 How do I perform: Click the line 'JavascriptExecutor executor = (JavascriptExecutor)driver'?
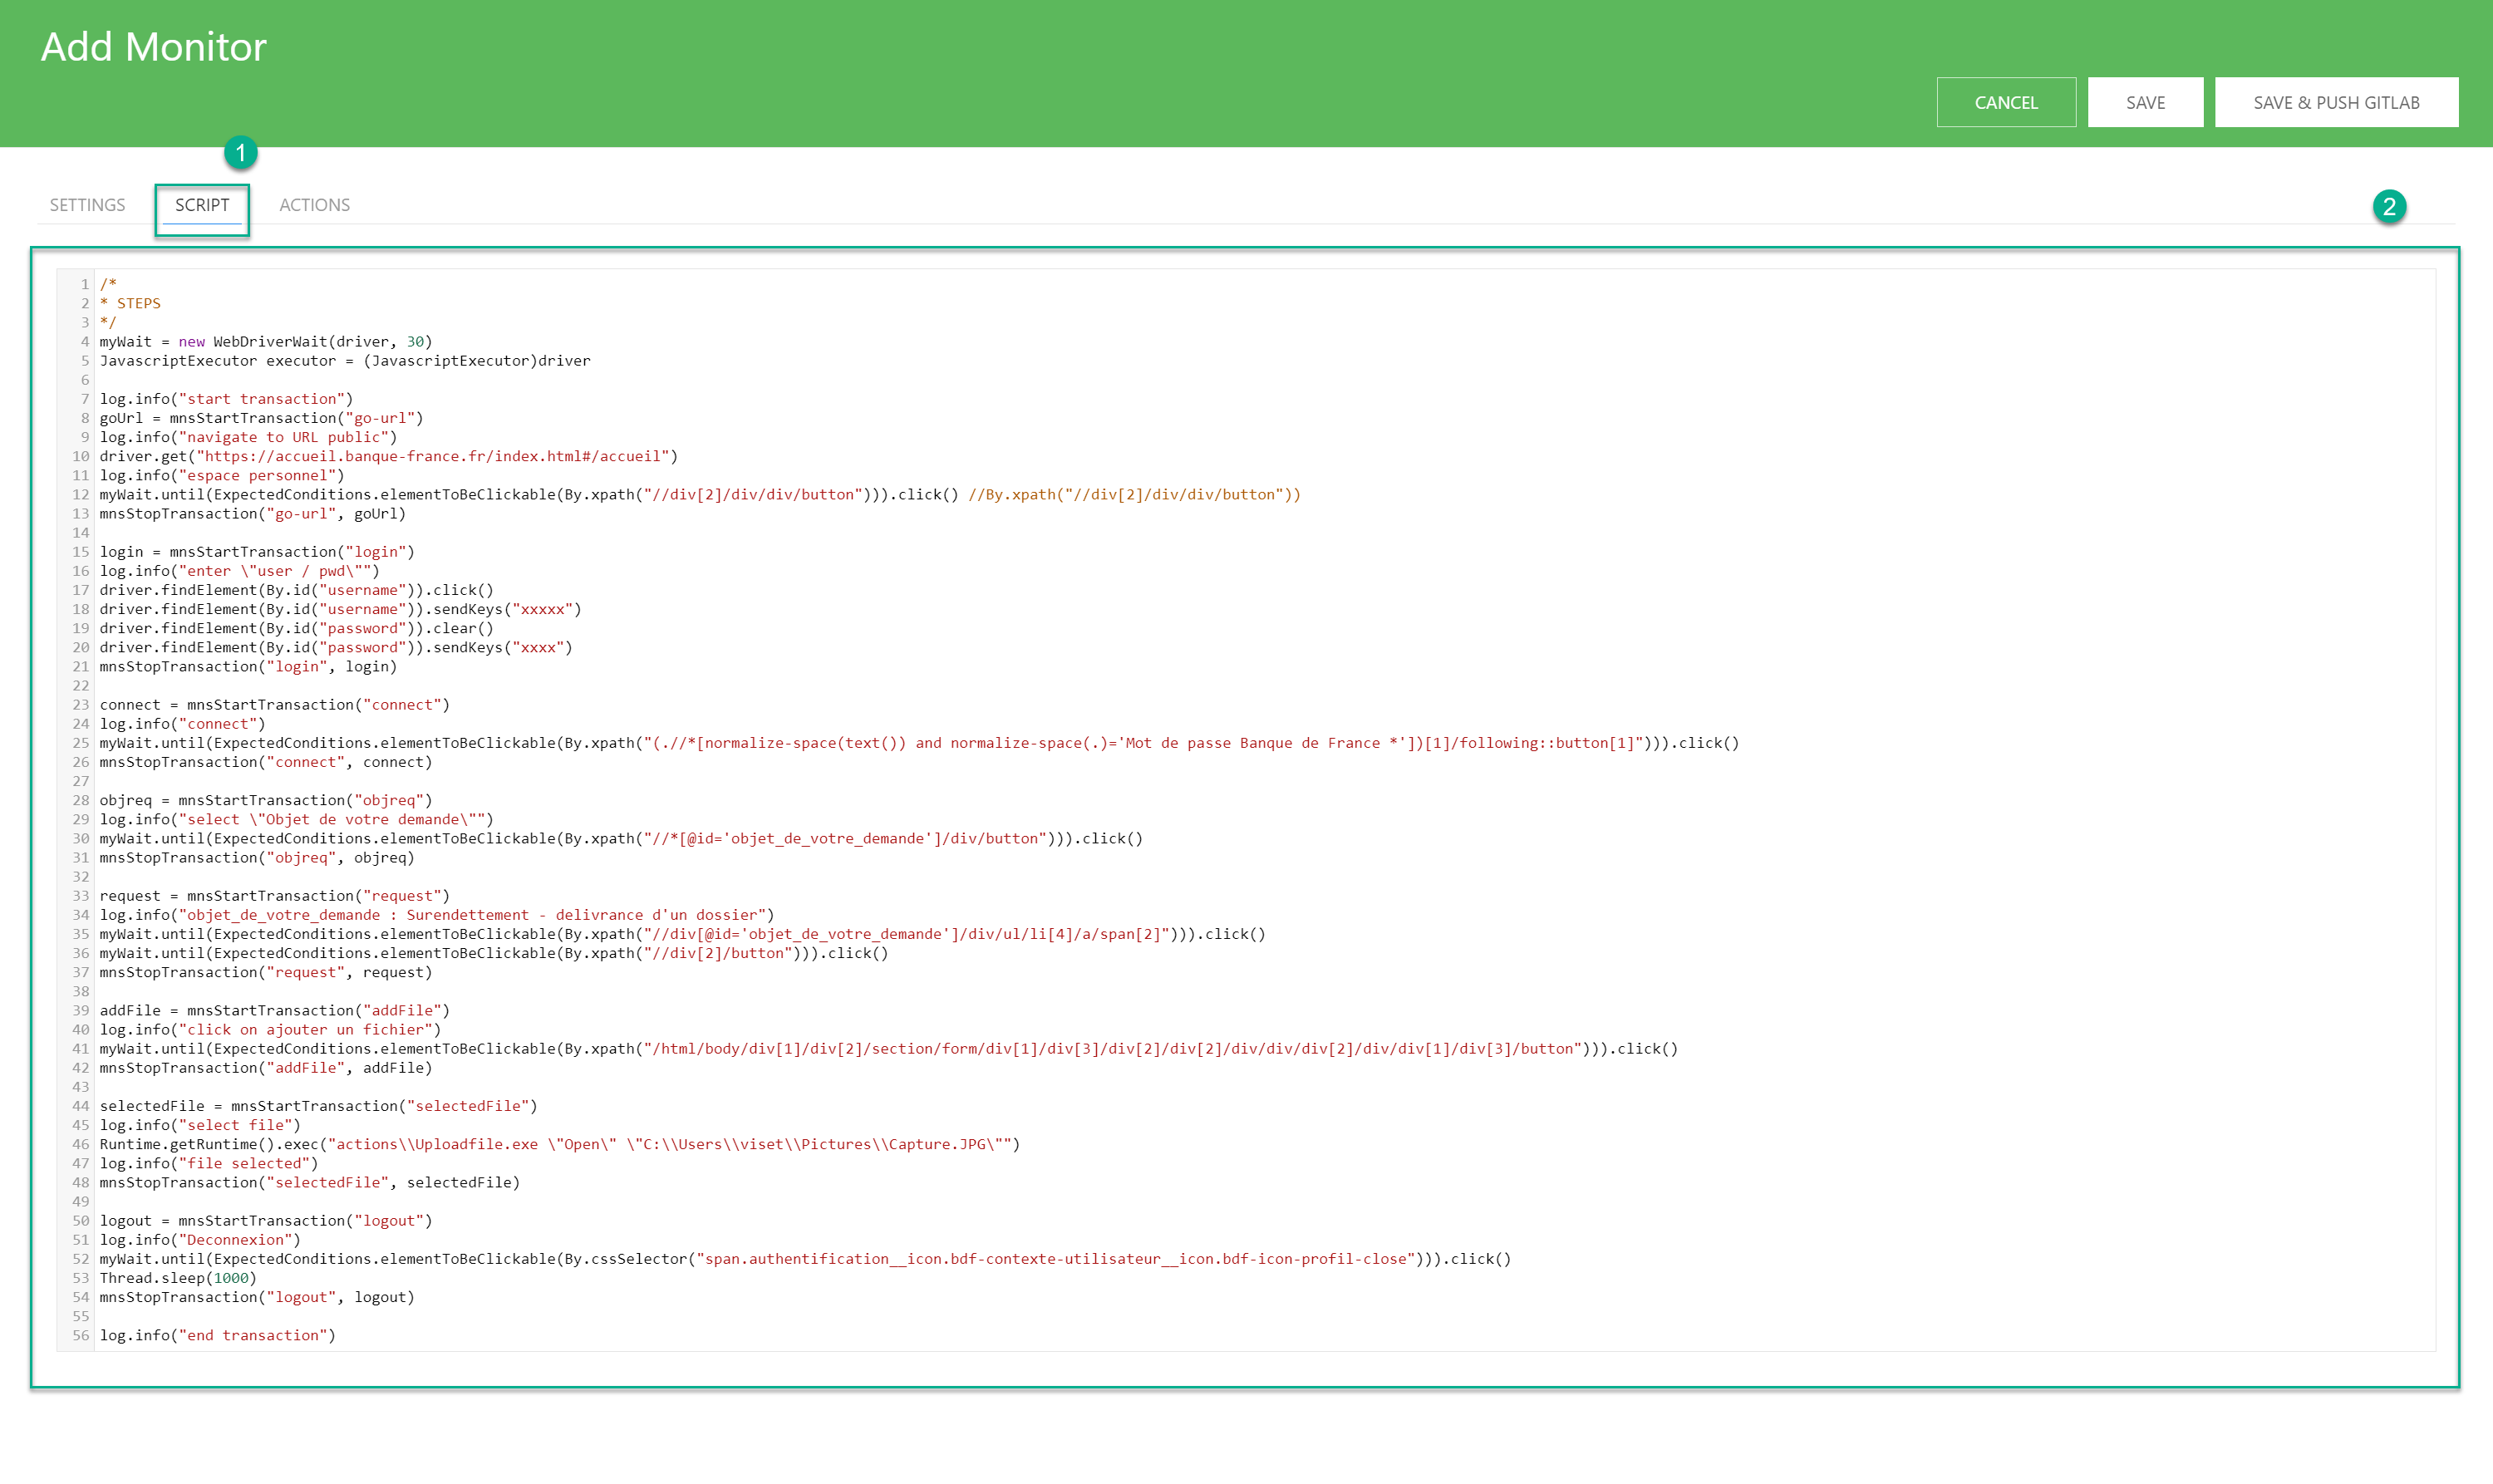pyautogui.click(x=345, y=360)
